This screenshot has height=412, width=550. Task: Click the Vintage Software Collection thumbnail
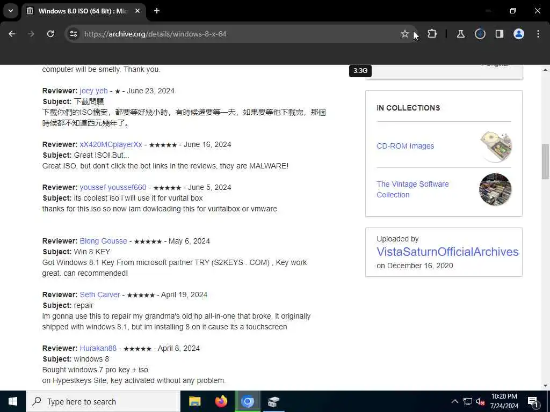click(x=495, y=189)
